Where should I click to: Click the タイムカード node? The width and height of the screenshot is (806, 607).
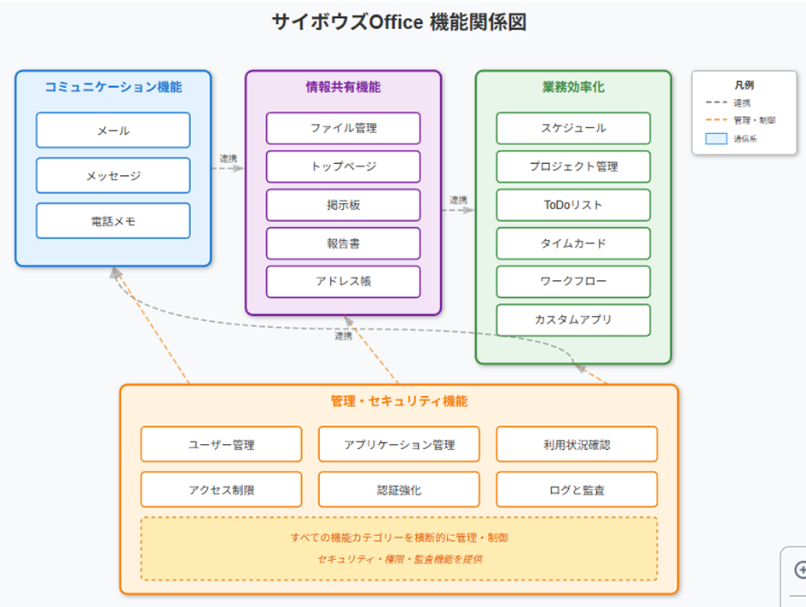click(573, 243)
